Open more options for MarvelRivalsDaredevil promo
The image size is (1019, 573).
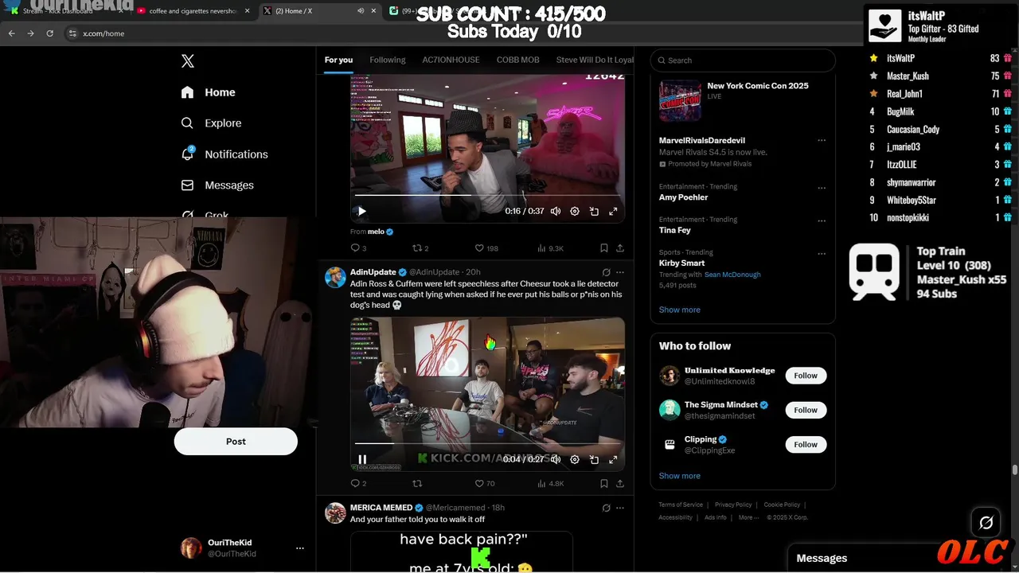tap(822, 141)
